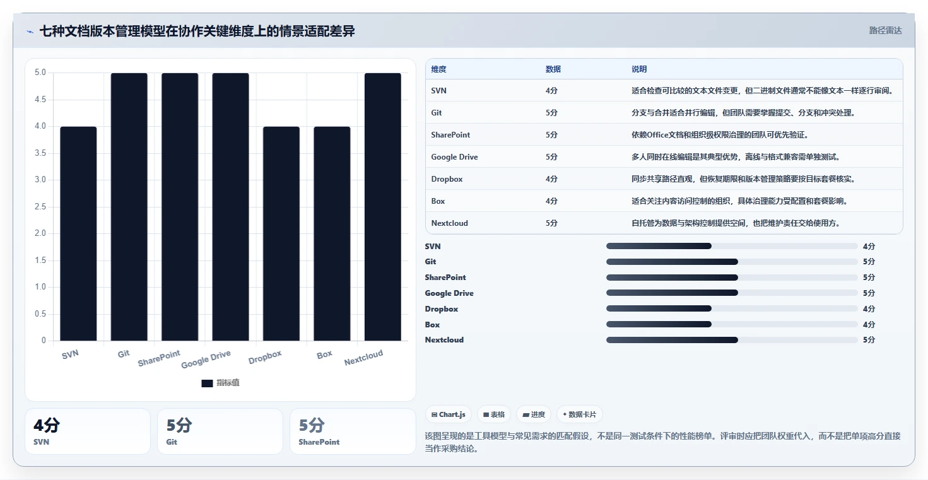Click SVN description about 二进制文件
This screenshot has width=928, height=480.
tap(762, 91)
